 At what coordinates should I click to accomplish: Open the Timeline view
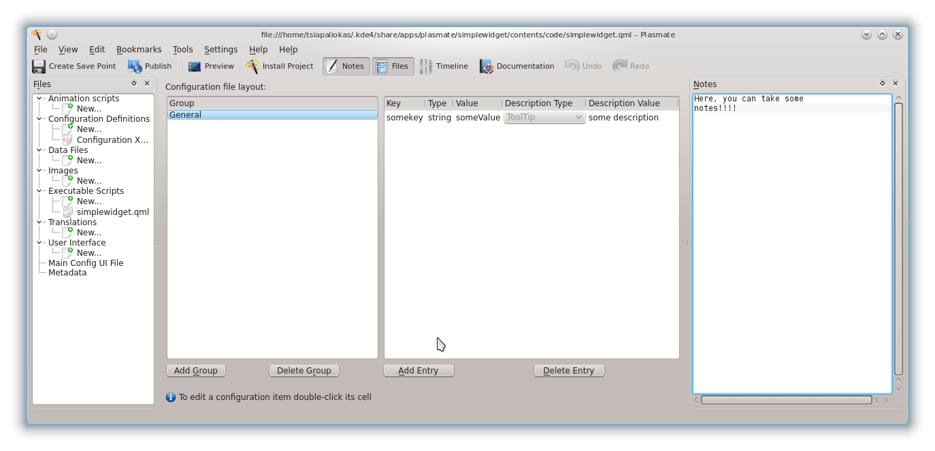point(443,66)
